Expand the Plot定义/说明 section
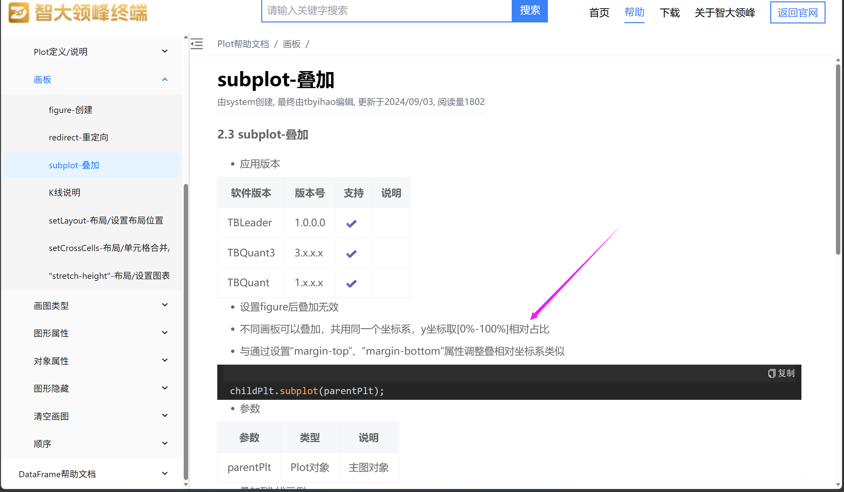 pos(165,52)
